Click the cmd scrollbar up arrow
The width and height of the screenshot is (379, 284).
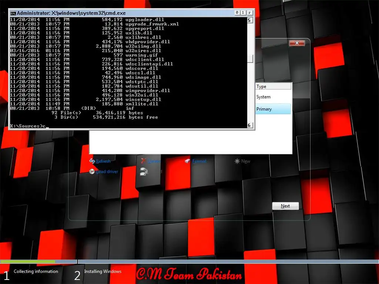point(250,20)
